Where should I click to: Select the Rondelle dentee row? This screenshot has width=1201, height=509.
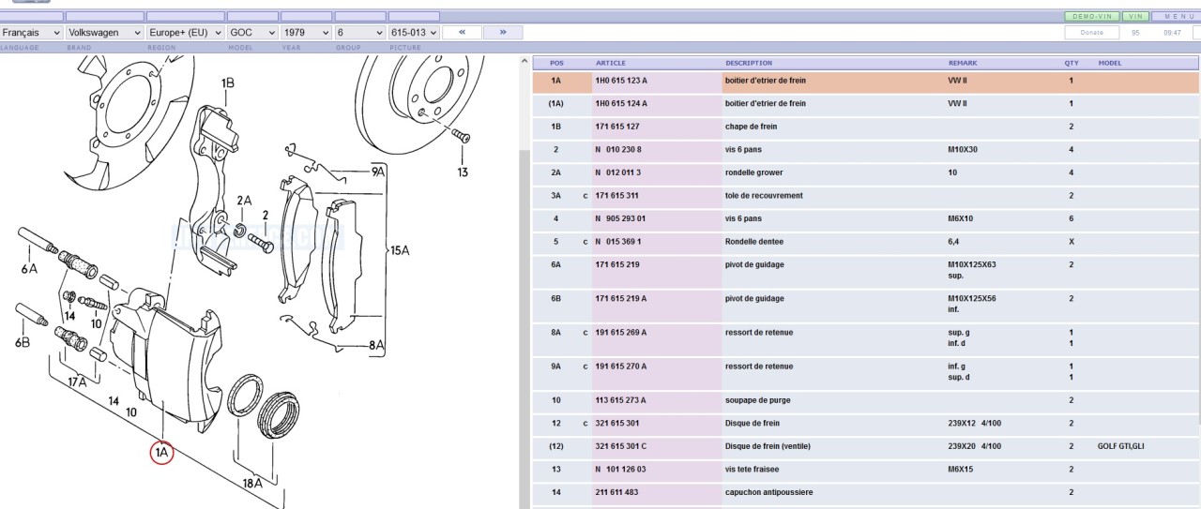click(865, 242)
